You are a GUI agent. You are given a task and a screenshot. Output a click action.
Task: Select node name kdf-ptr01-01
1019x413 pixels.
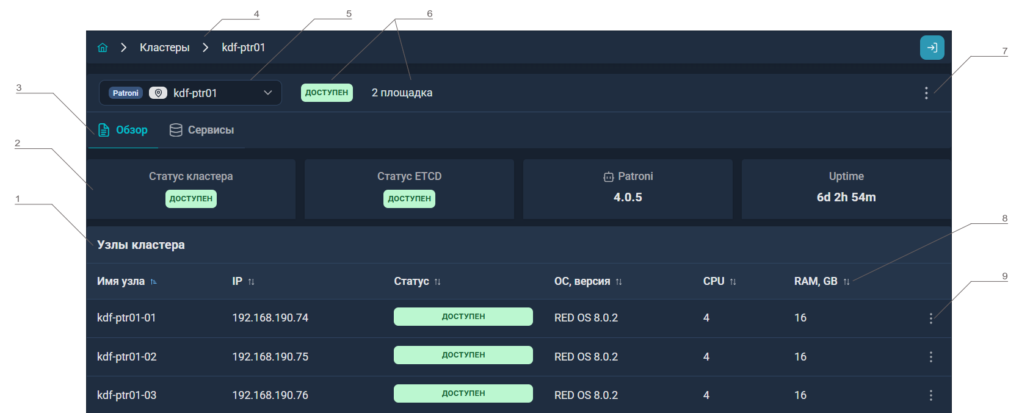point(126,318)
